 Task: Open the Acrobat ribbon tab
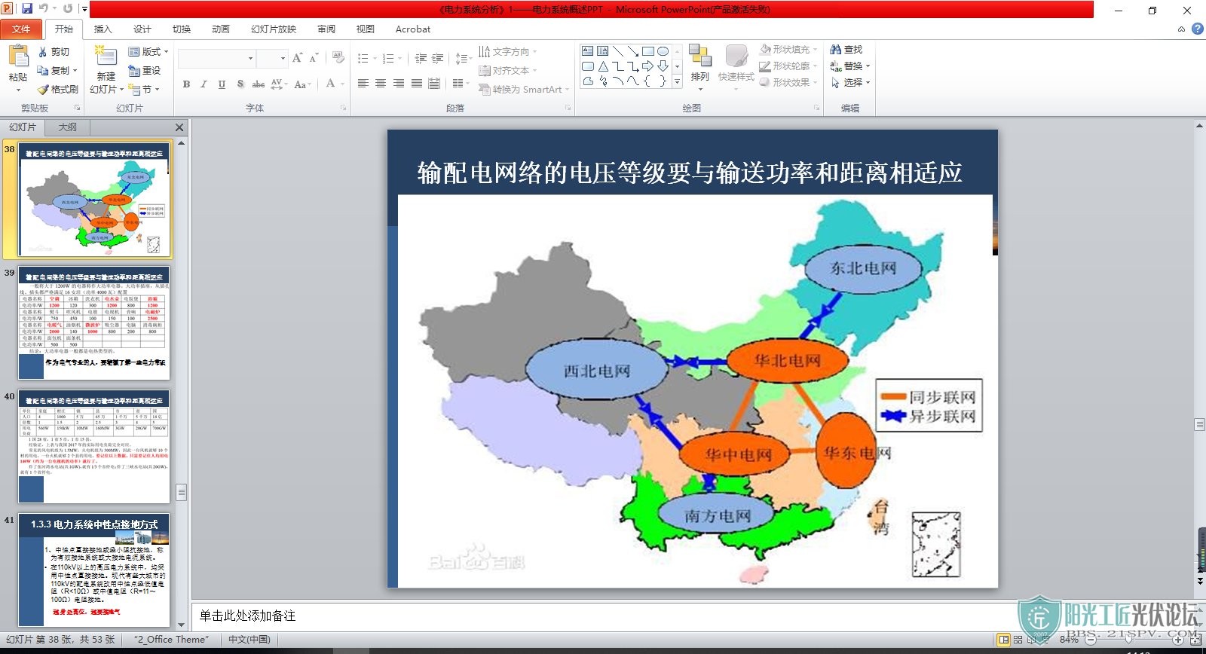[x=412, y=29]
